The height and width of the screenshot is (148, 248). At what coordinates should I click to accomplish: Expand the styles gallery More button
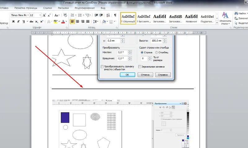pos(217,23)
